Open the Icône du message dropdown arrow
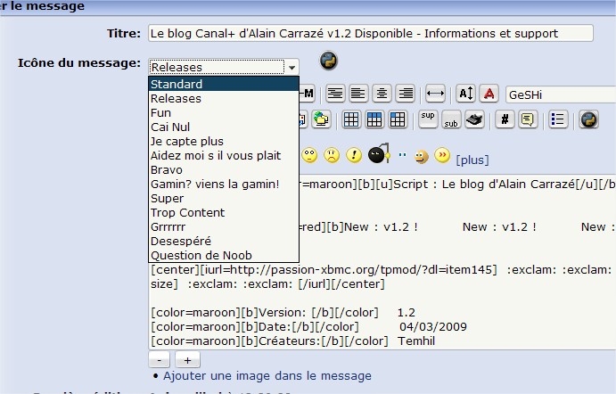 click(292, 67)
